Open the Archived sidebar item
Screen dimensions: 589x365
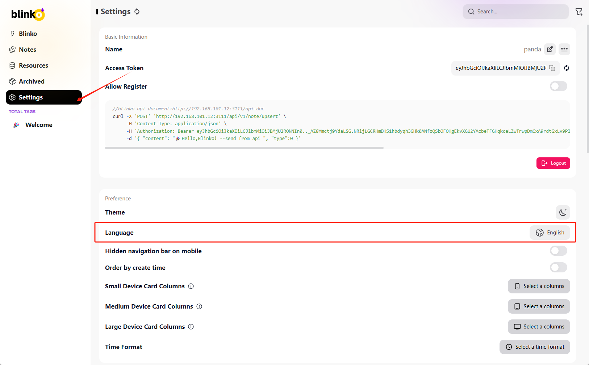tap(44, 81)
